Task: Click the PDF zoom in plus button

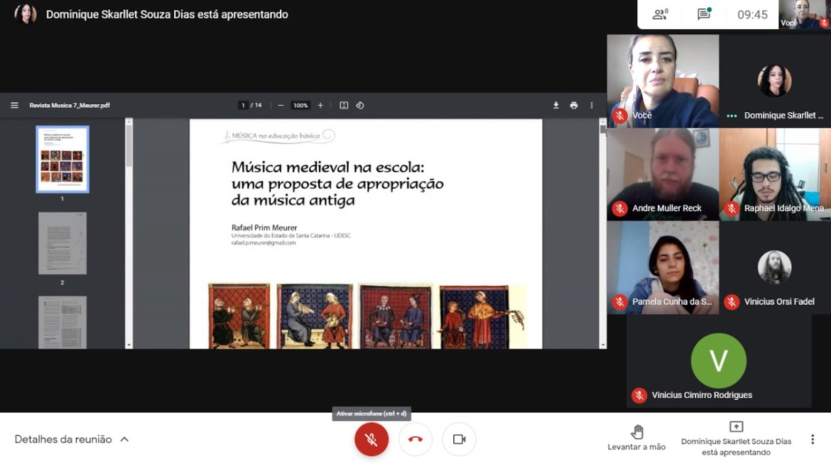Action: pos(320,106)
